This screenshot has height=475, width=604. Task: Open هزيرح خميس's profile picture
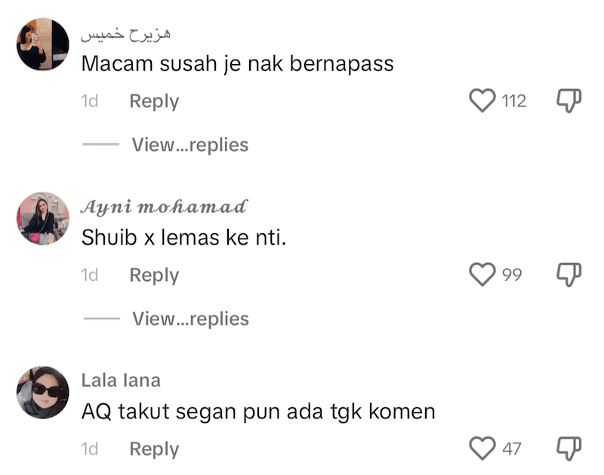coord(42,42)
